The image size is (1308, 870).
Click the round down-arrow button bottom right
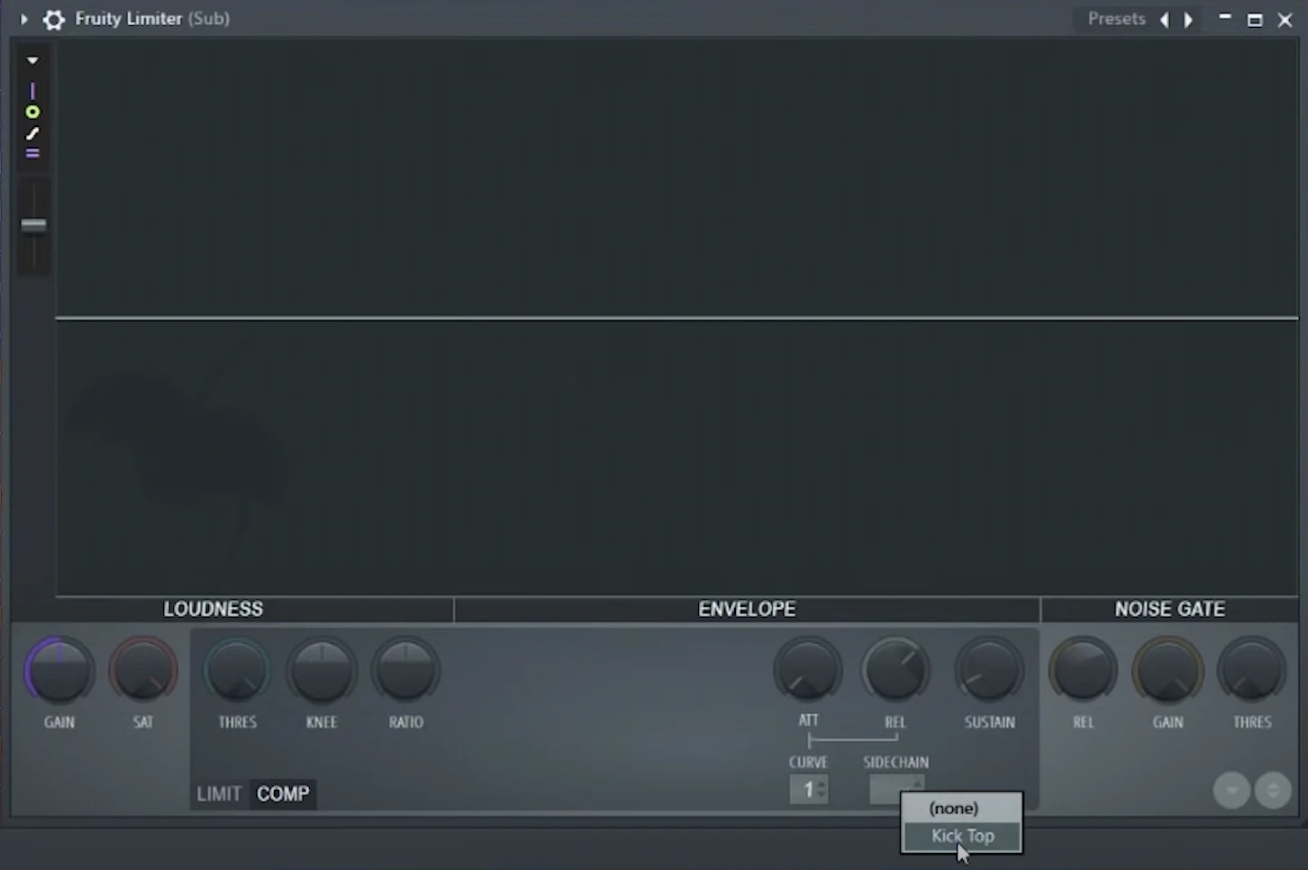pos(1231,791)
